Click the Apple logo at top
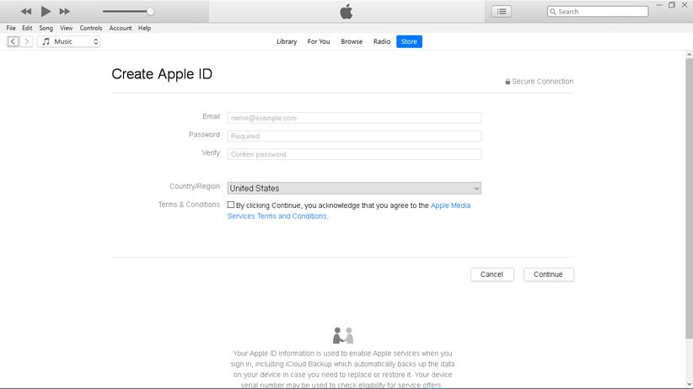The image size is (693, 389). click(346, 11)
